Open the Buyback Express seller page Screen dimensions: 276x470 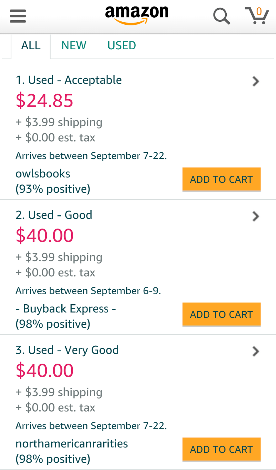click(66, 309)
